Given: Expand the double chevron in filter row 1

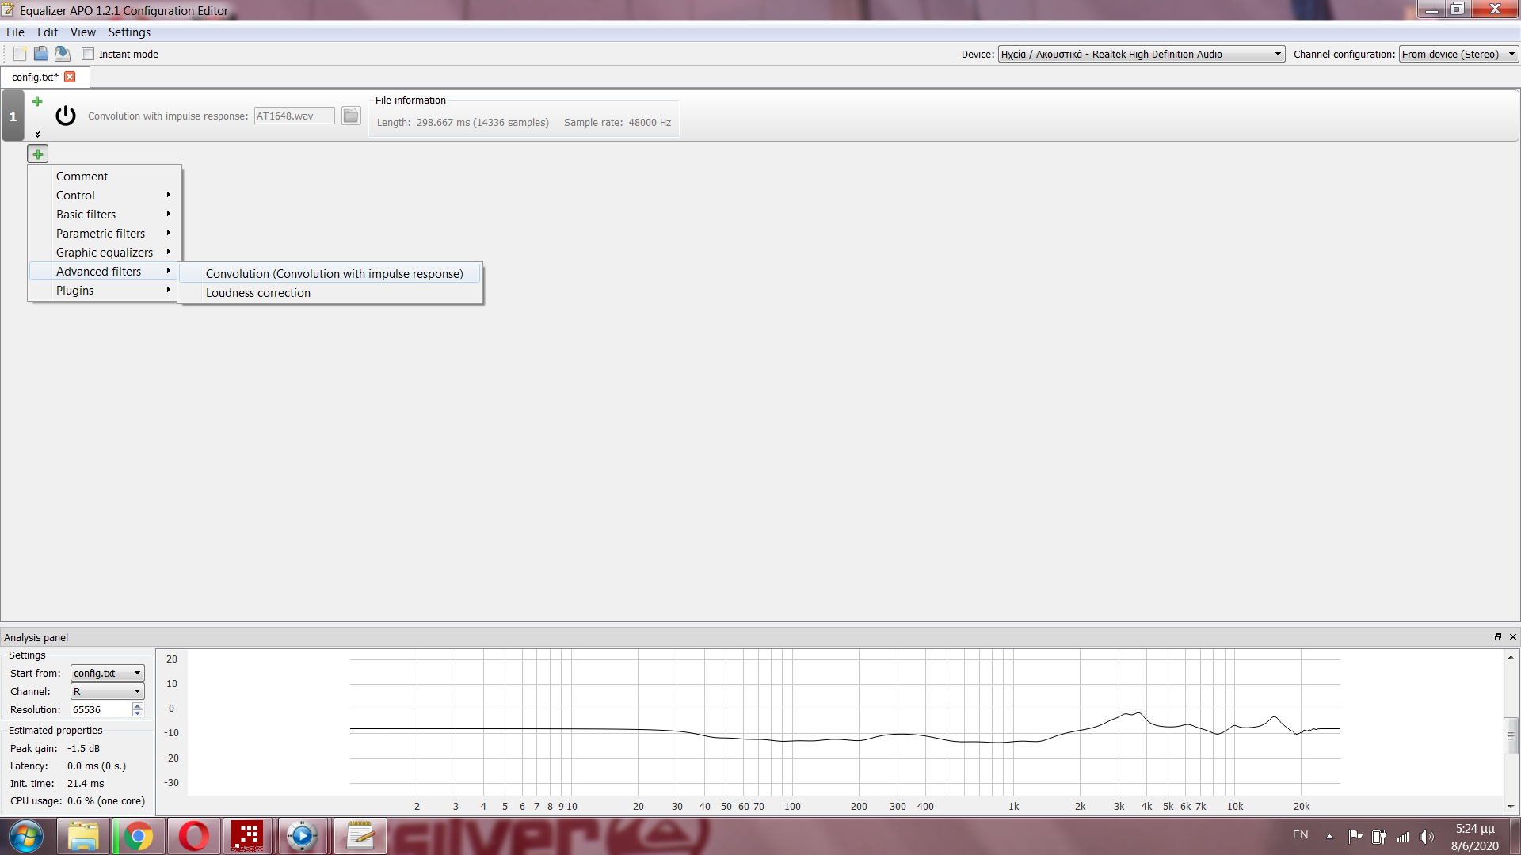Looking at the screenshot, I should [x=37, y=134].
